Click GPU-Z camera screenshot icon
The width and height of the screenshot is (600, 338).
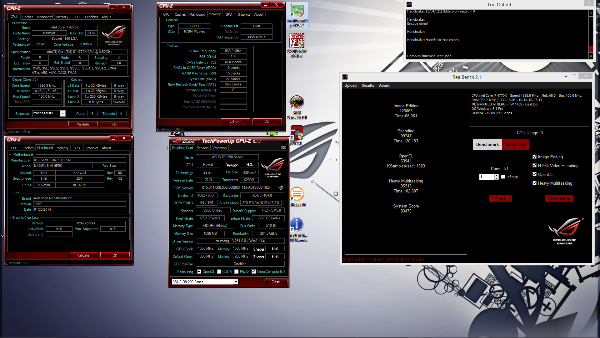pos(283,147)
